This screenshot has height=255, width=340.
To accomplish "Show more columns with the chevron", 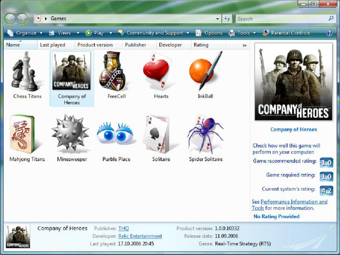I will [x=244, y=45].
